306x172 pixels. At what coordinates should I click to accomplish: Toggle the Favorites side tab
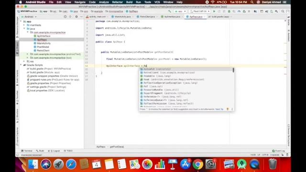17,97
